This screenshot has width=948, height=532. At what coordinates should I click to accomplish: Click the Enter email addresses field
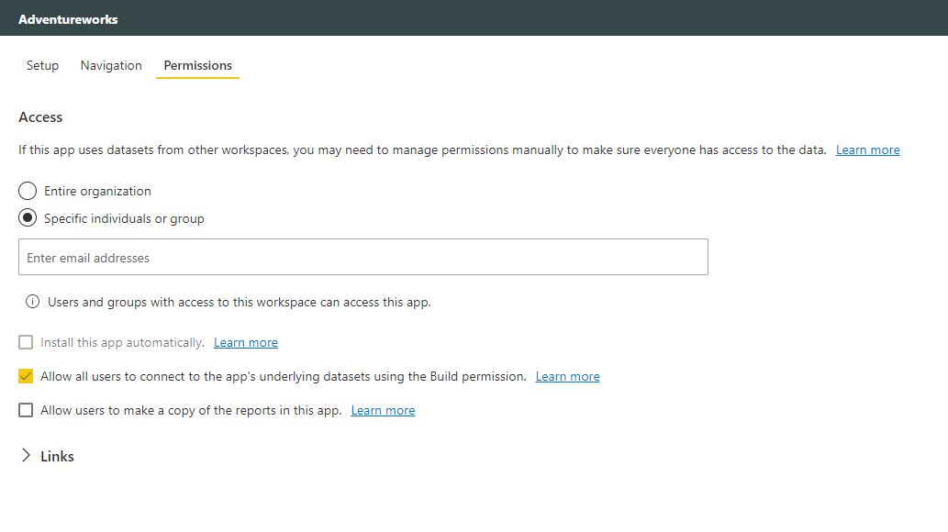click(362, 258)
